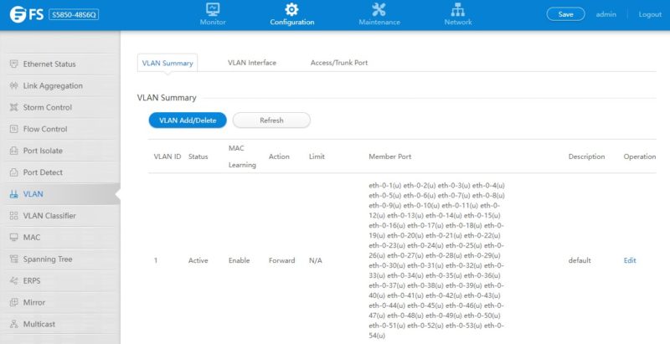Open the Maintenance tools icon

(379, 9)
